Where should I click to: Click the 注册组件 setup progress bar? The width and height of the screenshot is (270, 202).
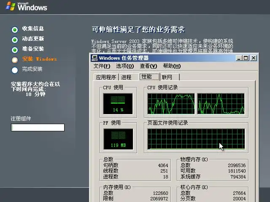(x=38, y=128)
